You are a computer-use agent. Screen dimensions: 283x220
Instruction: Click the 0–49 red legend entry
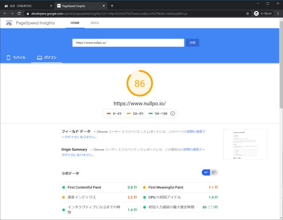click(114, 114)
